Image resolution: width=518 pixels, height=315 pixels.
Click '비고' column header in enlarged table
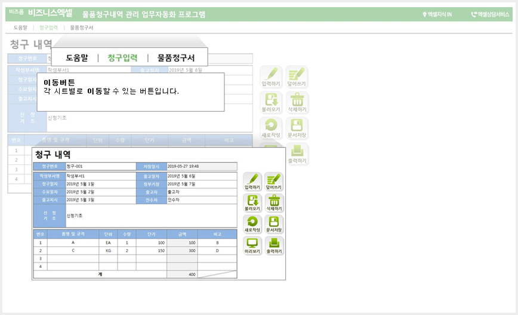point(217,234)
